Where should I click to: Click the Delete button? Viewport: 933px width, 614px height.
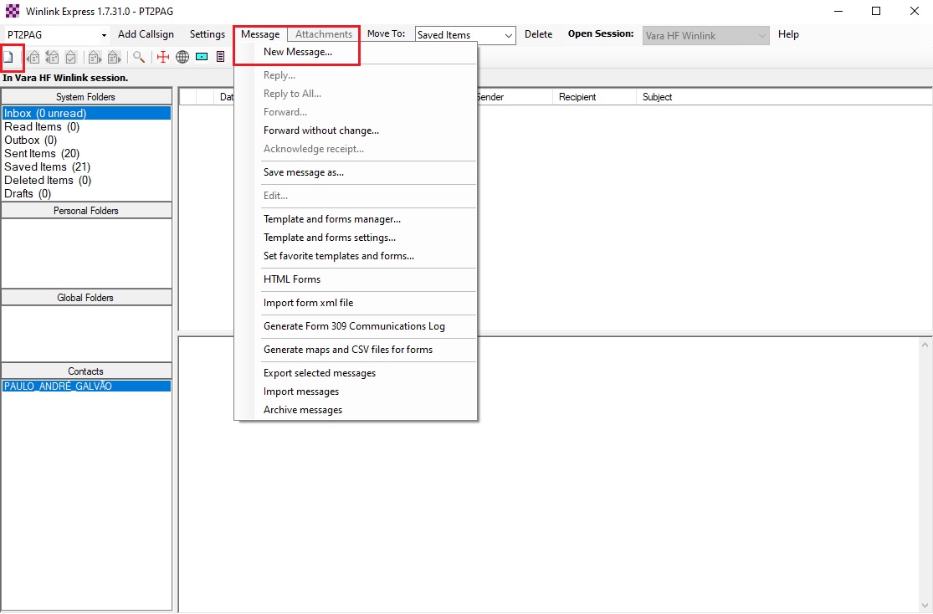coord(538,34)
